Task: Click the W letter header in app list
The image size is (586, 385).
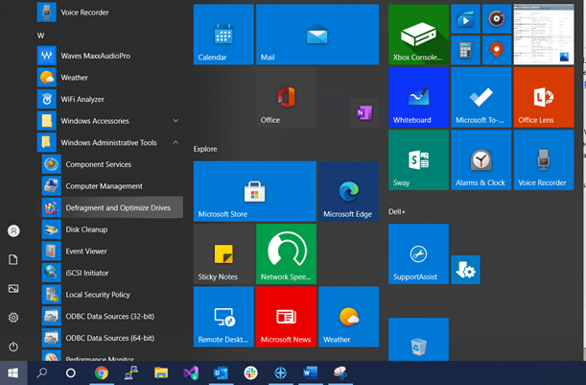Action: tap(40, 36)
